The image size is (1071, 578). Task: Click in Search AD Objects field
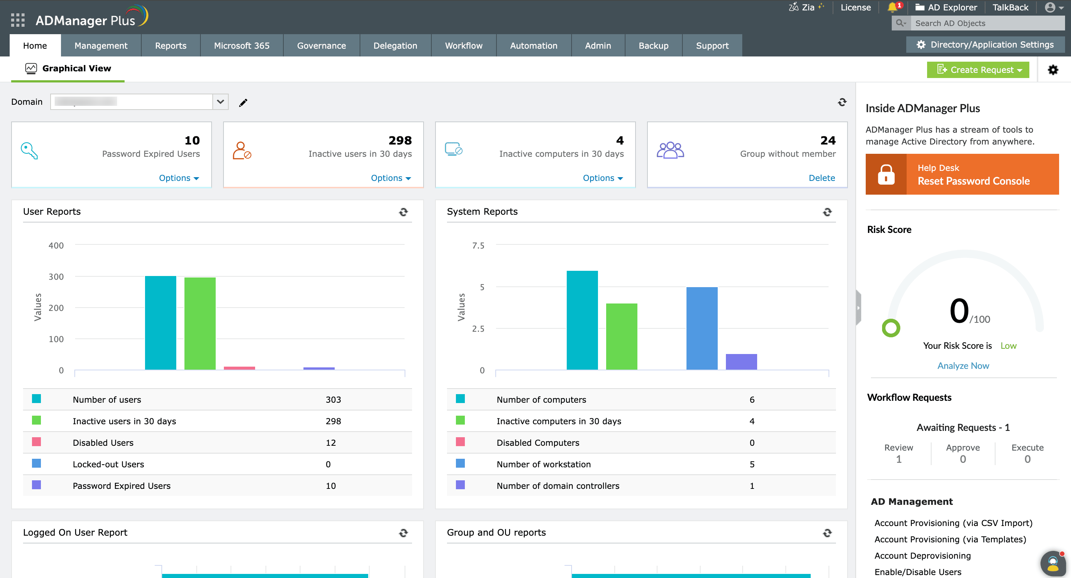(x=988, y=23)
